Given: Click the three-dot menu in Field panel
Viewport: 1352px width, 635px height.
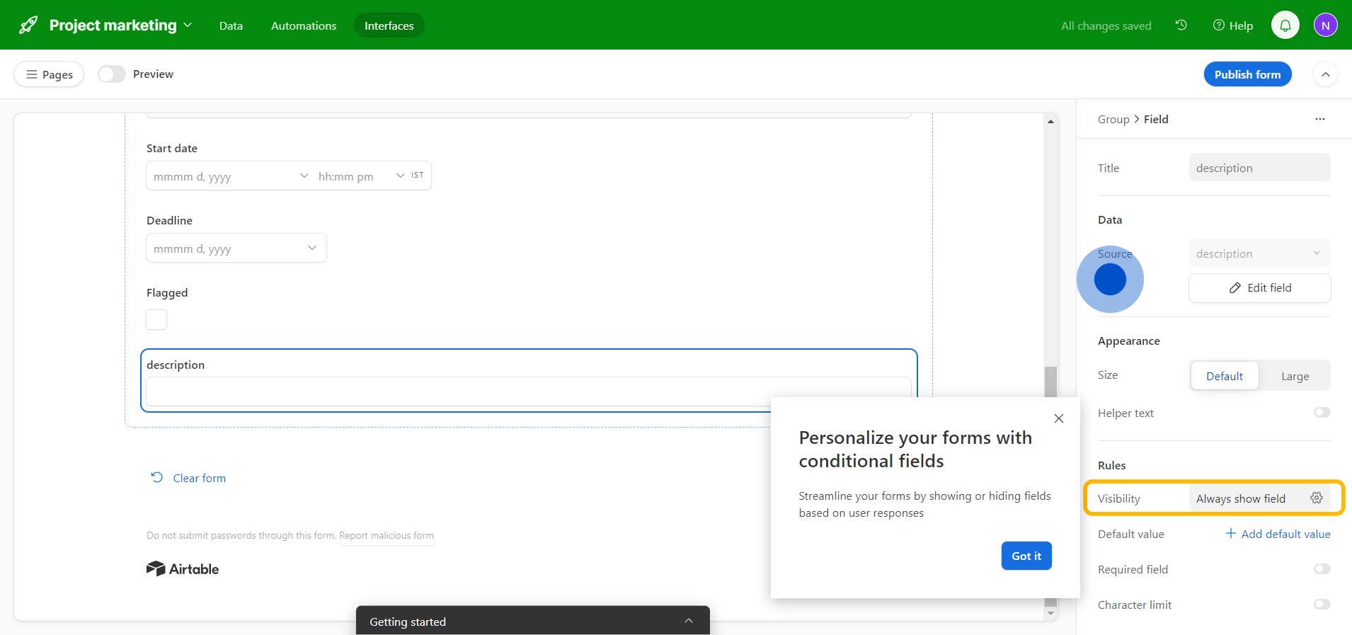Looking at the screenshot, I should [1319, 119].
